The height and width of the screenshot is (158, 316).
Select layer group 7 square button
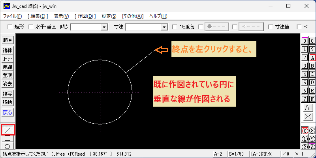coord(305,99)
